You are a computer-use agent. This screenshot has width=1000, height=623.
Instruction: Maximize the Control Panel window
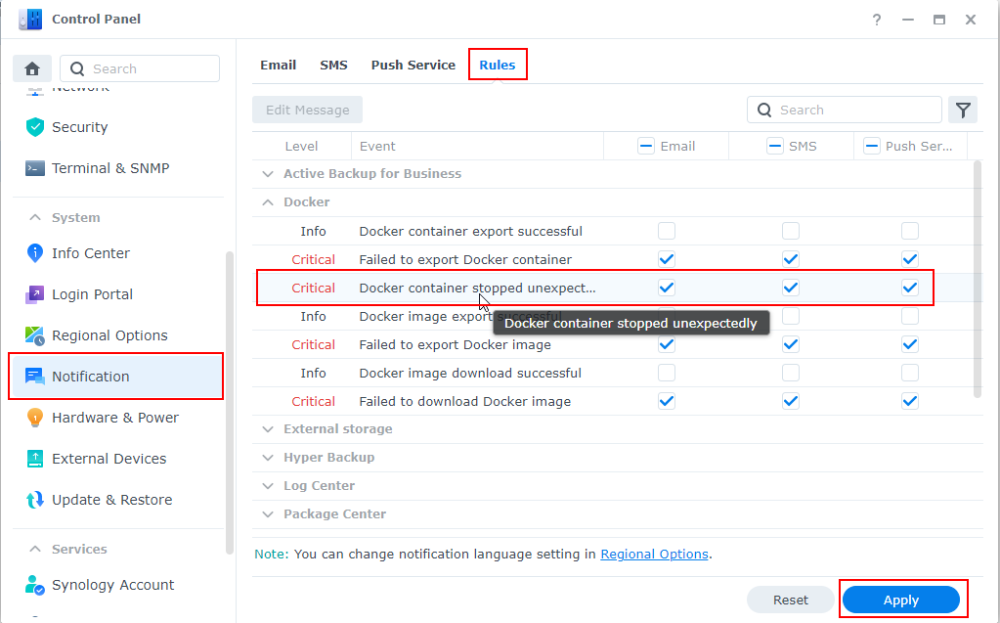pyautogui.click(x=939, y=20)
